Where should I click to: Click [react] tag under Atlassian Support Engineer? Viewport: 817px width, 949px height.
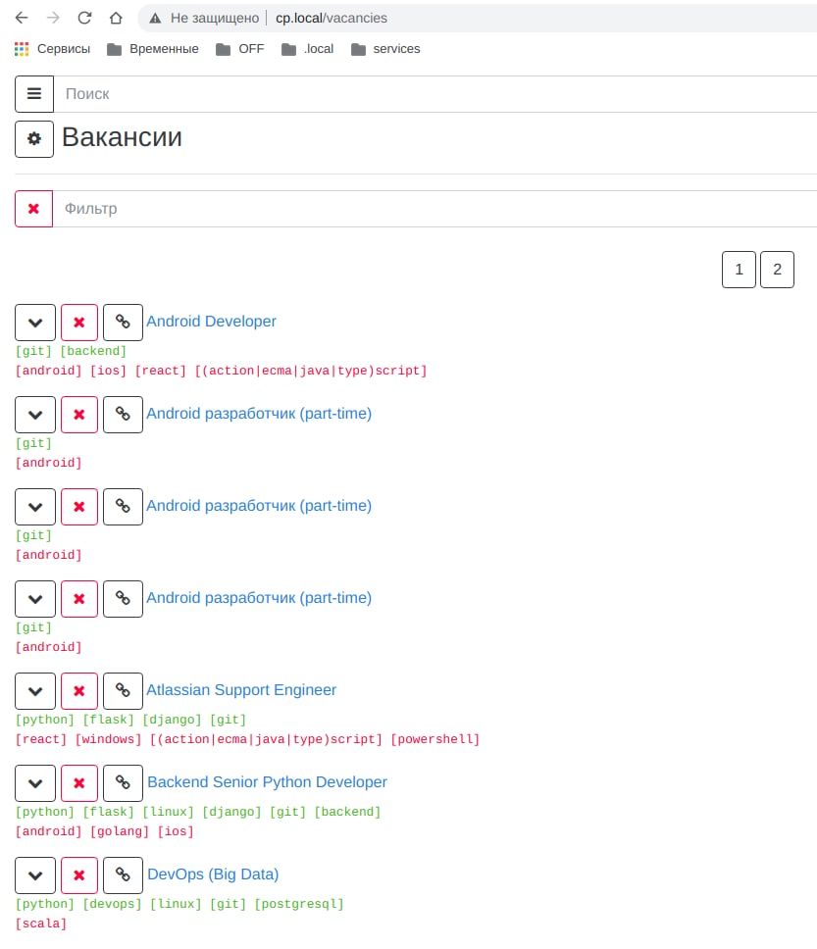41,739
